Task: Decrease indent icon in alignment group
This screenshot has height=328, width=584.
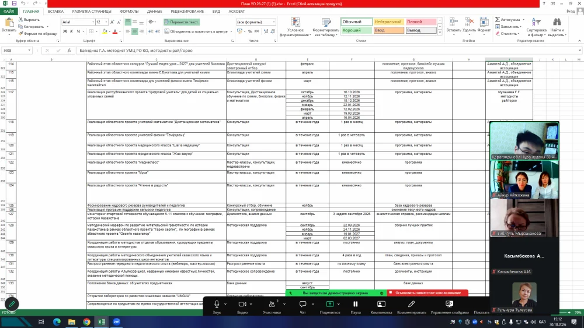Action: (x=151, y=31)
